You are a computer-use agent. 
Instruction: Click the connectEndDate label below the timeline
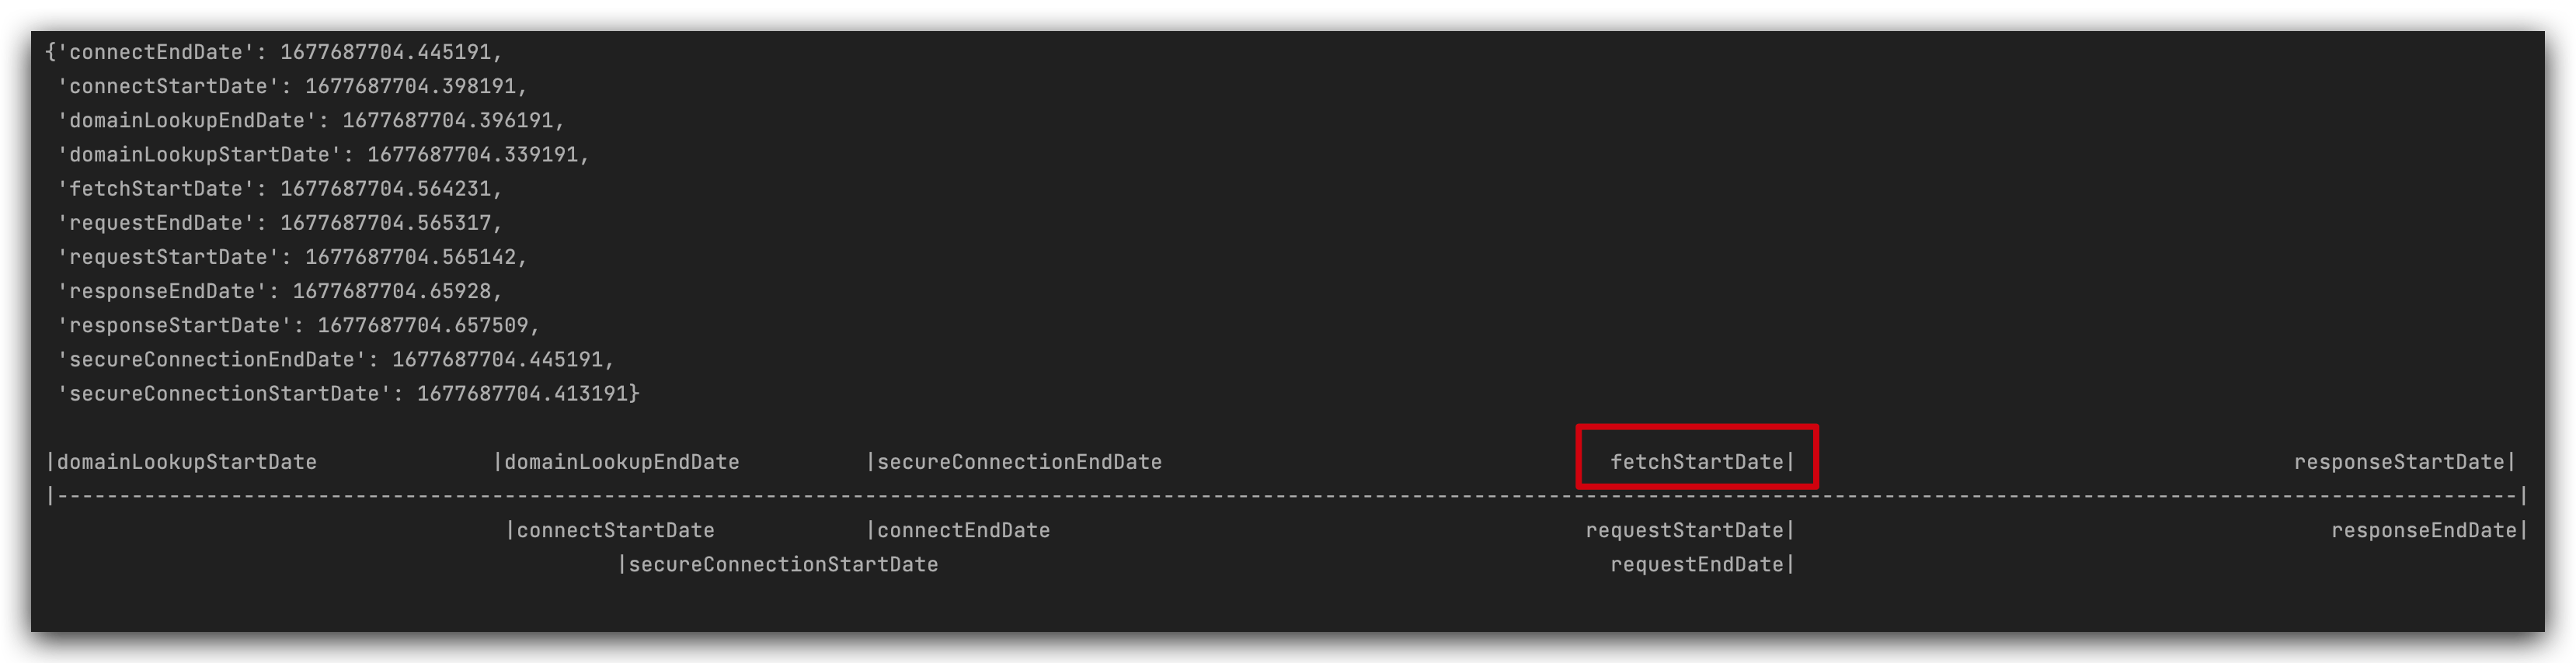point(963,530)
